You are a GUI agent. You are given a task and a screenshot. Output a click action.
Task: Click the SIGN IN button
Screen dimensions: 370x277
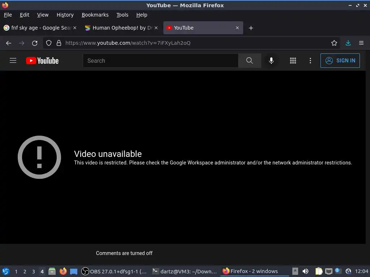(x=340, y=61)
